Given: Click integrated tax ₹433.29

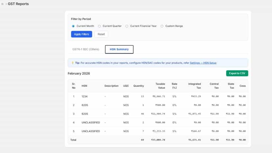Looking at the screenshot, I should pyautogui.click(x=196, y=97).
